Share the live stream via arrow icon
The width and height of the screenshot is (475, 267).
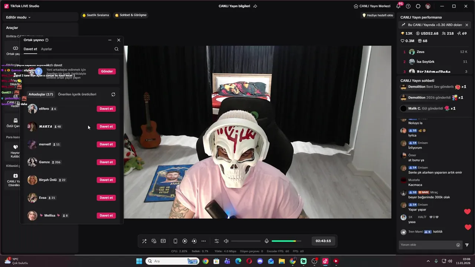coord(255,6)
